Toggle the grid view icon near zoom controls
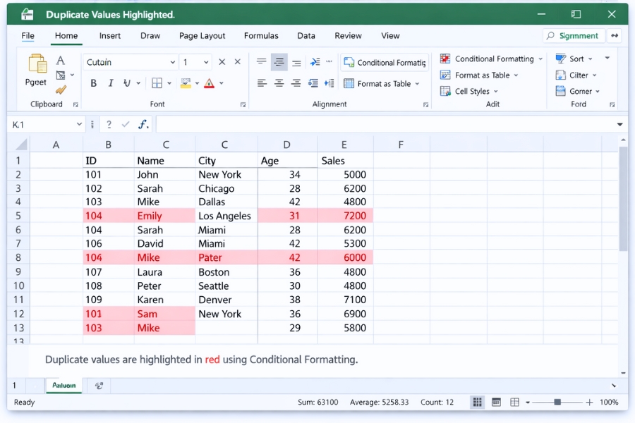This screenshot has height=423, width=635. [513, 402]
